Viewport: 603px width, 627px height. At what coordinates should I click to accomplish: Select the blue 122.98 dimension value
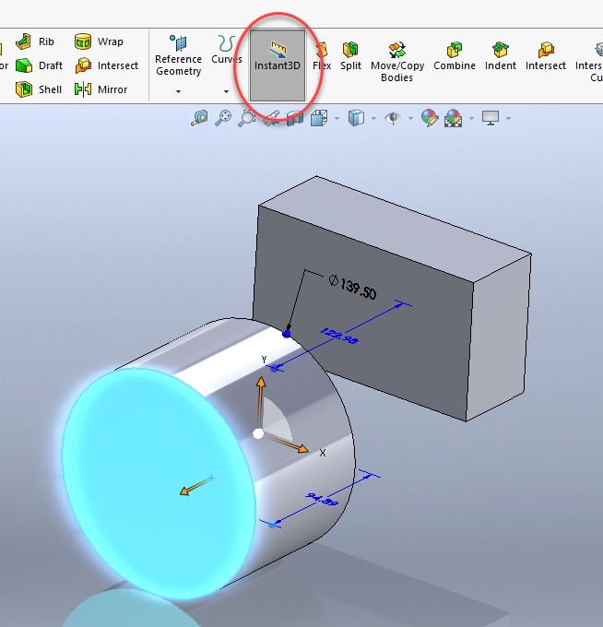click(338, 336)
